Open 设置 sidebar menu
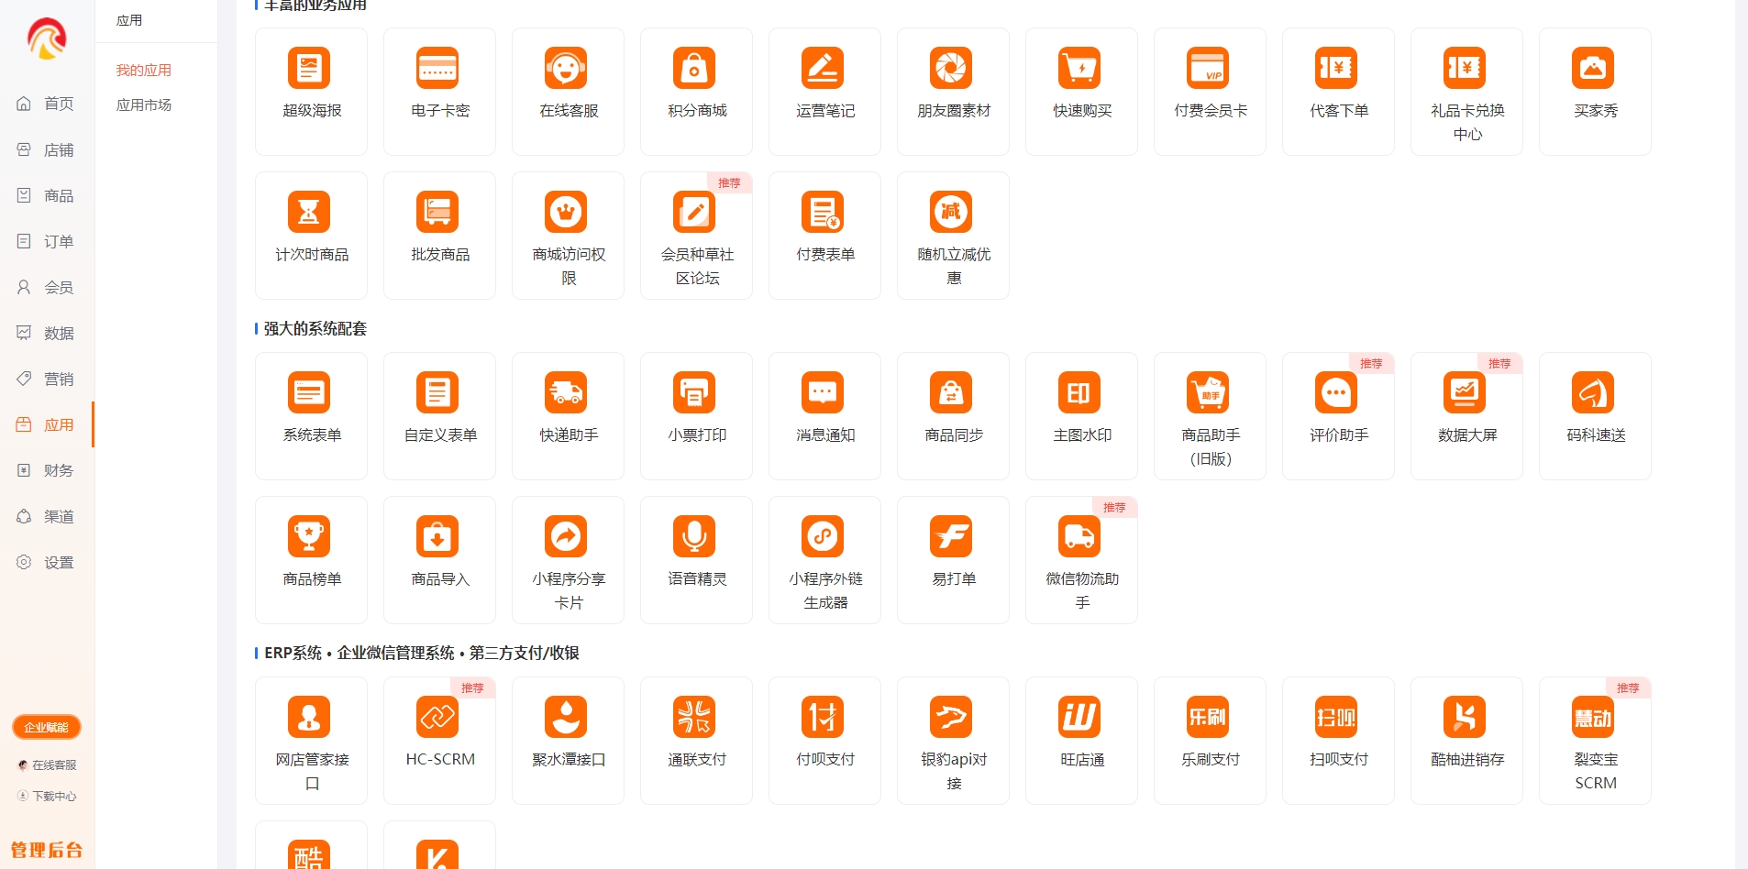1748x869 pixels. tap(47, 562)
